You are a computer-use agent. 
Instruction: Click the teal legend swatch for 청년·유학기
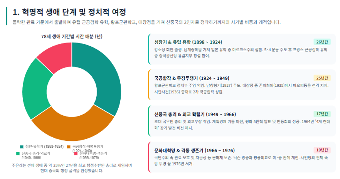[22, 147]
